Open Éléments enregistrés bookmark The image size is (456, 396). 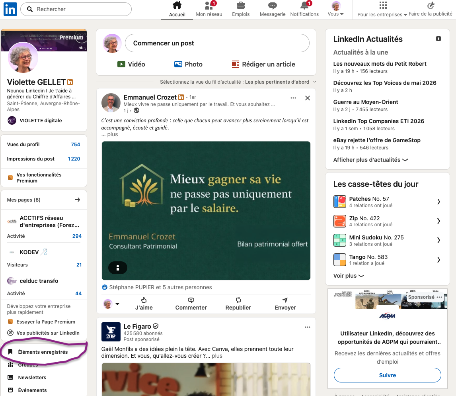pos(38,352)
